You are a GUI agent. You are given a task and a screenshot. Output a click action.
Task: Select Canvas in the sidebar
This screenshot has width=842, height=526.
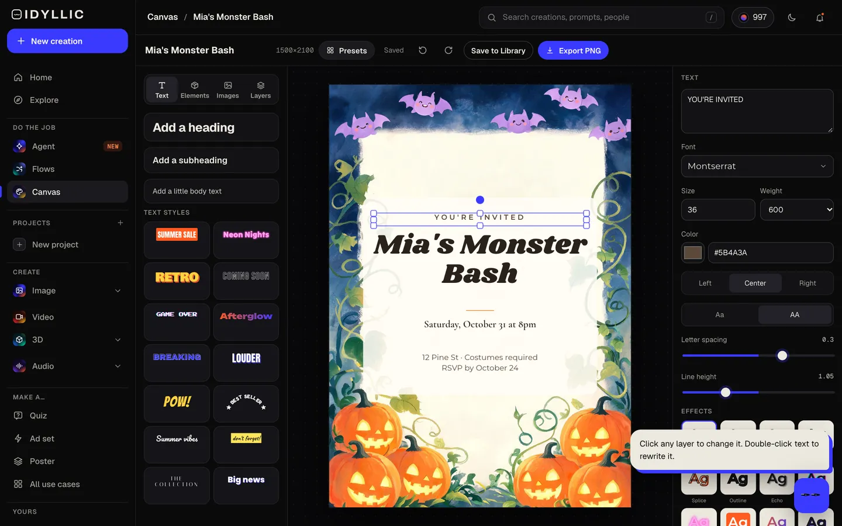pos(67,192)
